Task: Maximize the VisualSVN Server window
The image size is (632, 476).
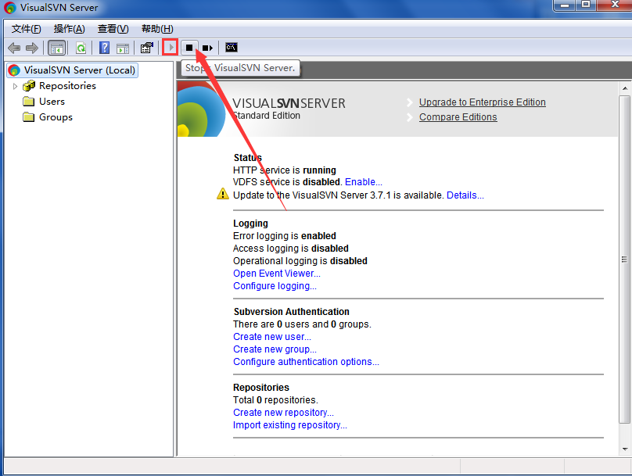Action: pyautogui.click(x=586, y=5)
